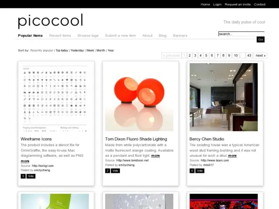Screen dimensions: 279x209
Task: Expand more link under Tom Dixon description
Action: click(156, 156)
